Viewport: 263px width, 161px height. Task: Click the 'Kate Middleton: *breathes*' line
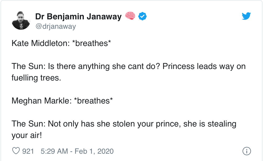click(61, 43)
